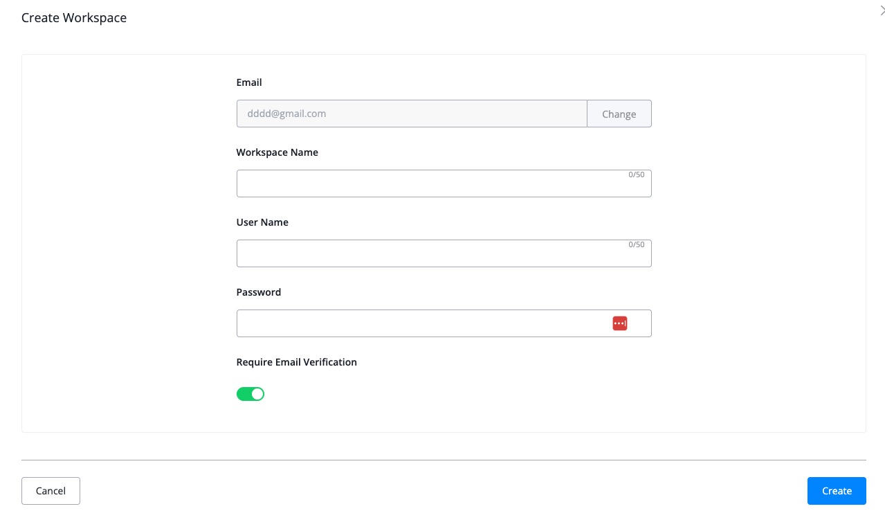The height and width of the screenshot is (520, 885).
Task: Click the red password manager icon
Action: click(620, 323)
